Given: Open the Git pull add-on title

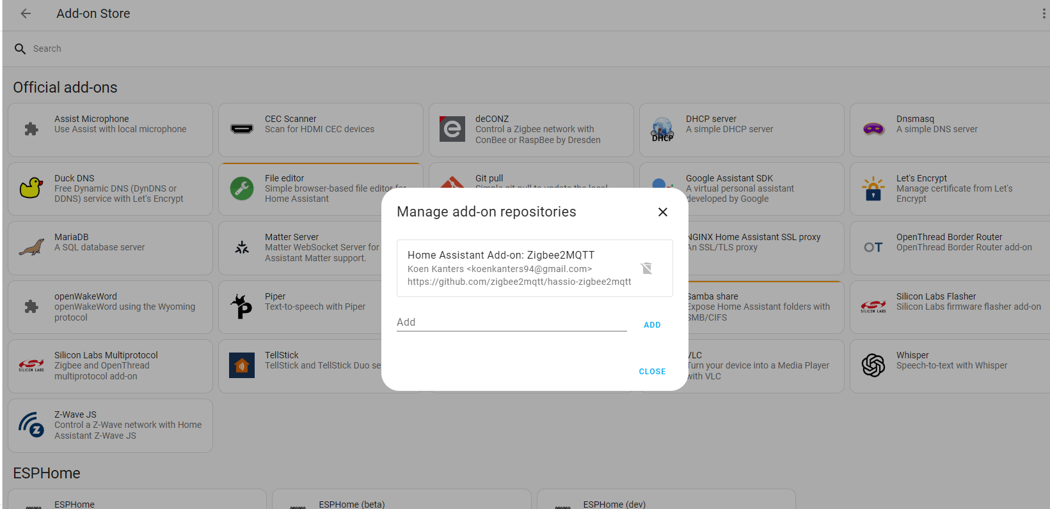Looking at the screenshot, I should tap(489, 178).
